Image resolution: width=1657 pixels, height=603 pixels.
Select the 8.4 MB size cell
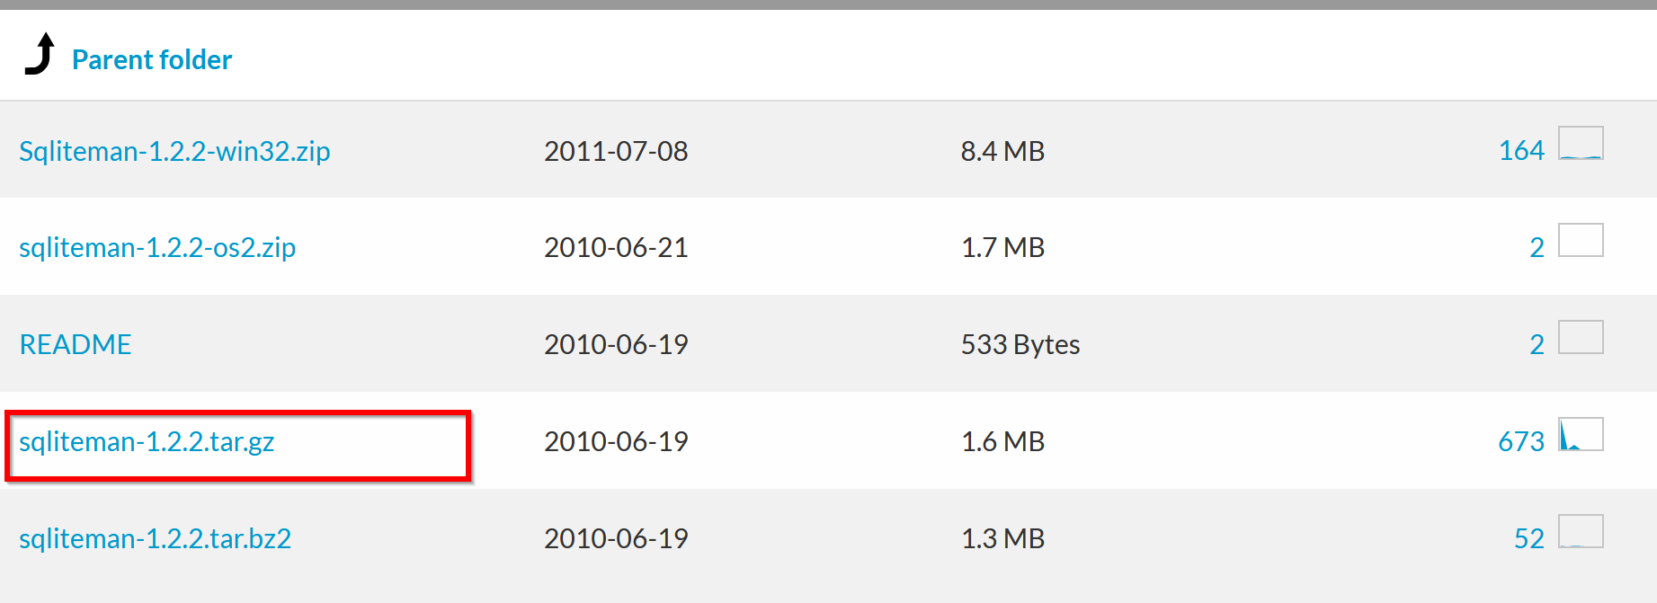pyautogui.click(x=1002, y=151)
